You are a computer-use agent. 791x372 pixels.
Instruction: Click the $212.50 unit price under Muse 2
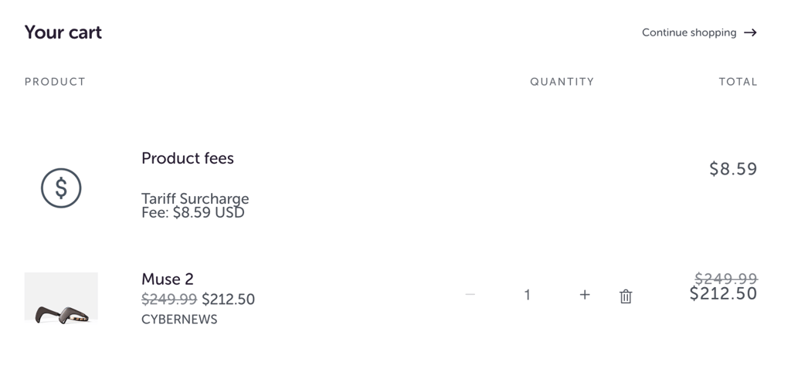(x=229, y=299)
